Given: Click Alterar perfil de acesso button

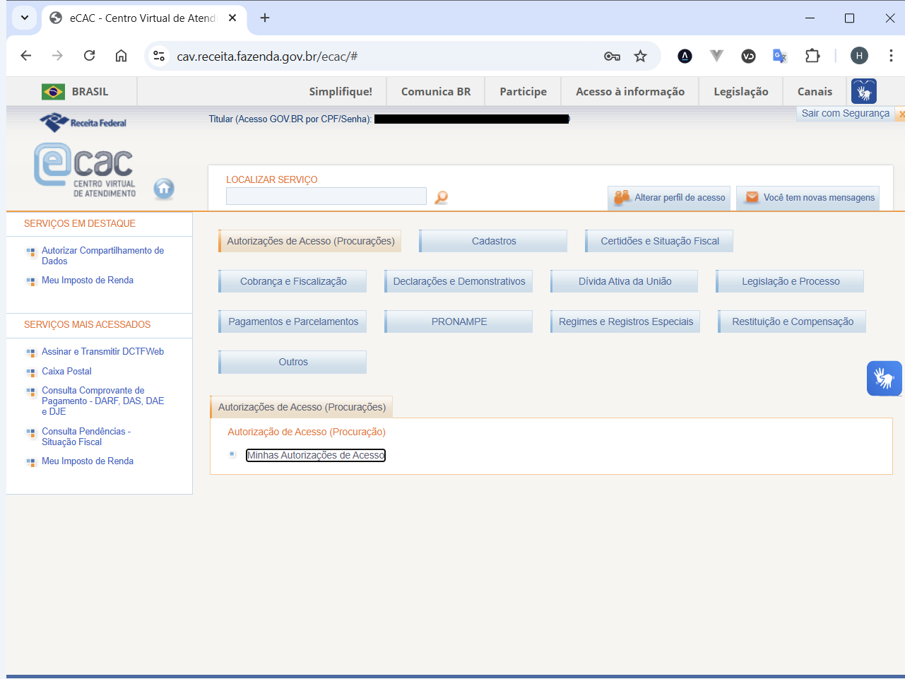Looking at the screenshot, I should coord(670,198).
